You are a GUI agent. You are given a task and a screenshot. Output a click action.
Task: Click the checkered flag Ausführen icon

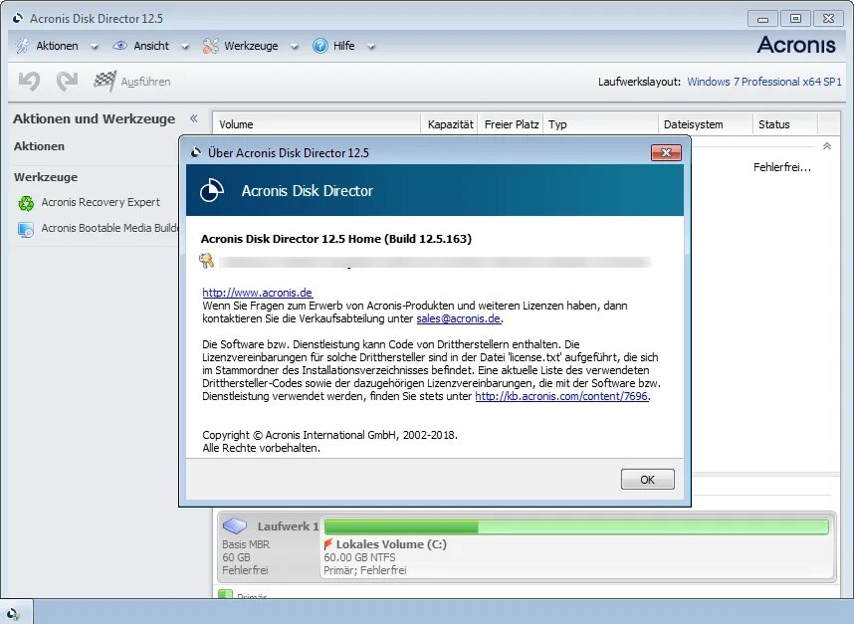click(105, 82)
